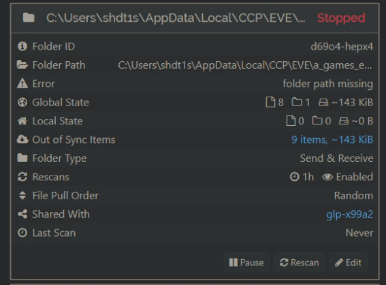Click the eye icon next to Enabled

327,177
